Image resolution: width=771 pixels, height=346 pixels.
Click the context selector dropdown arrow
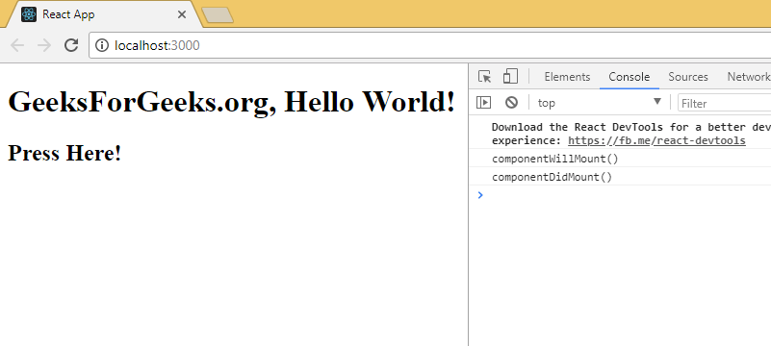coord(656,102)
